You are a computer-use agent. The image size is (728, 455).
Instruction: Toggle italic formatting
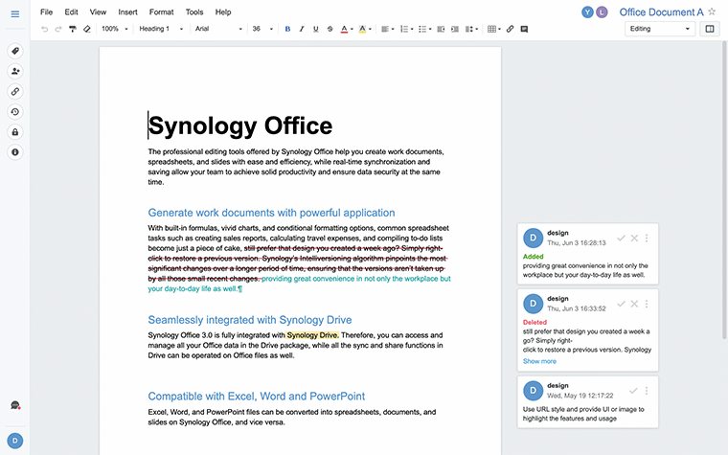point(302,29)
